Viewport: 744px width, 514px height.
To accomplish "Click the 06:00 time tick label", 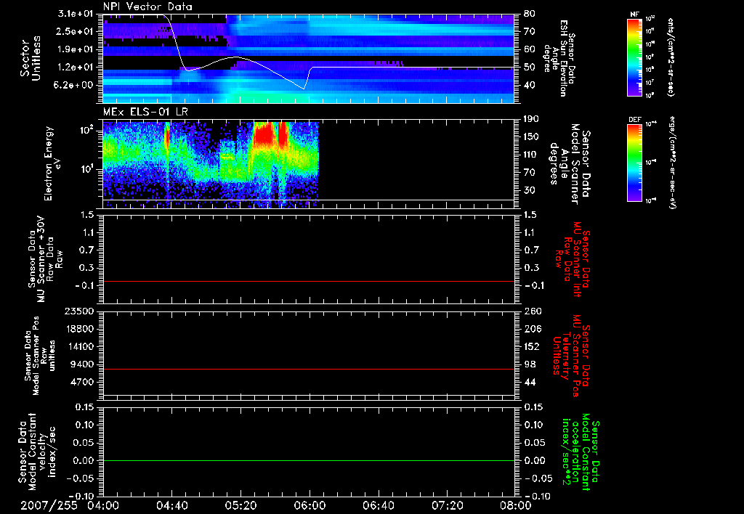I will (x=310, y=505).
